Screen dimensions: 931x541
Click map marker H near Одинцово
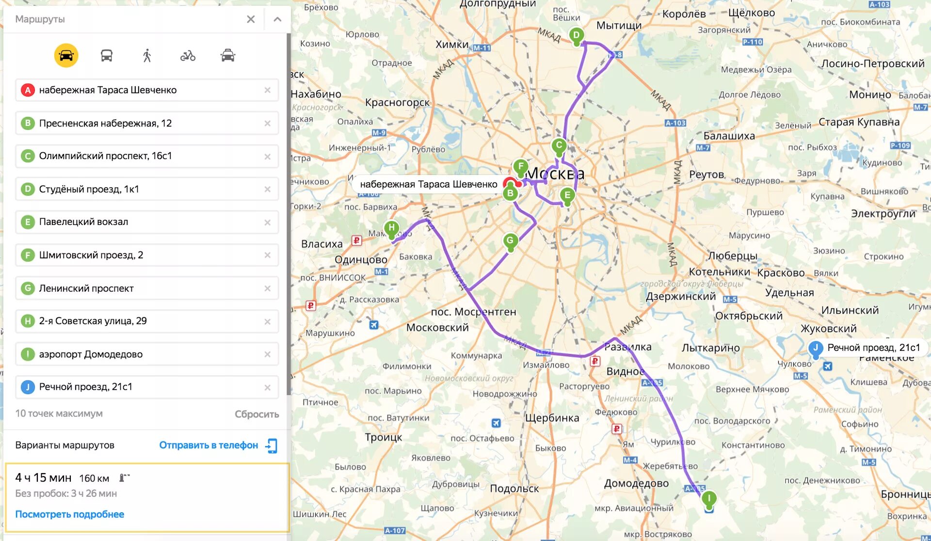pyautogui.click(x=391, y=227)
